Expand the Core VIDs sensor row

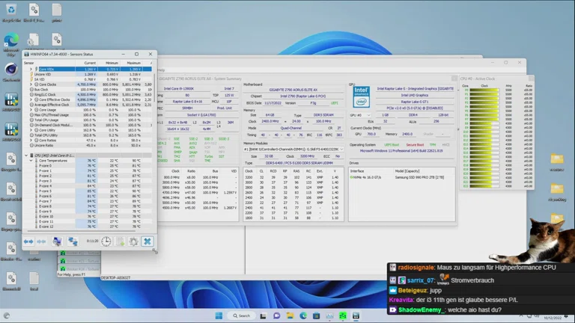click(31, 70)
